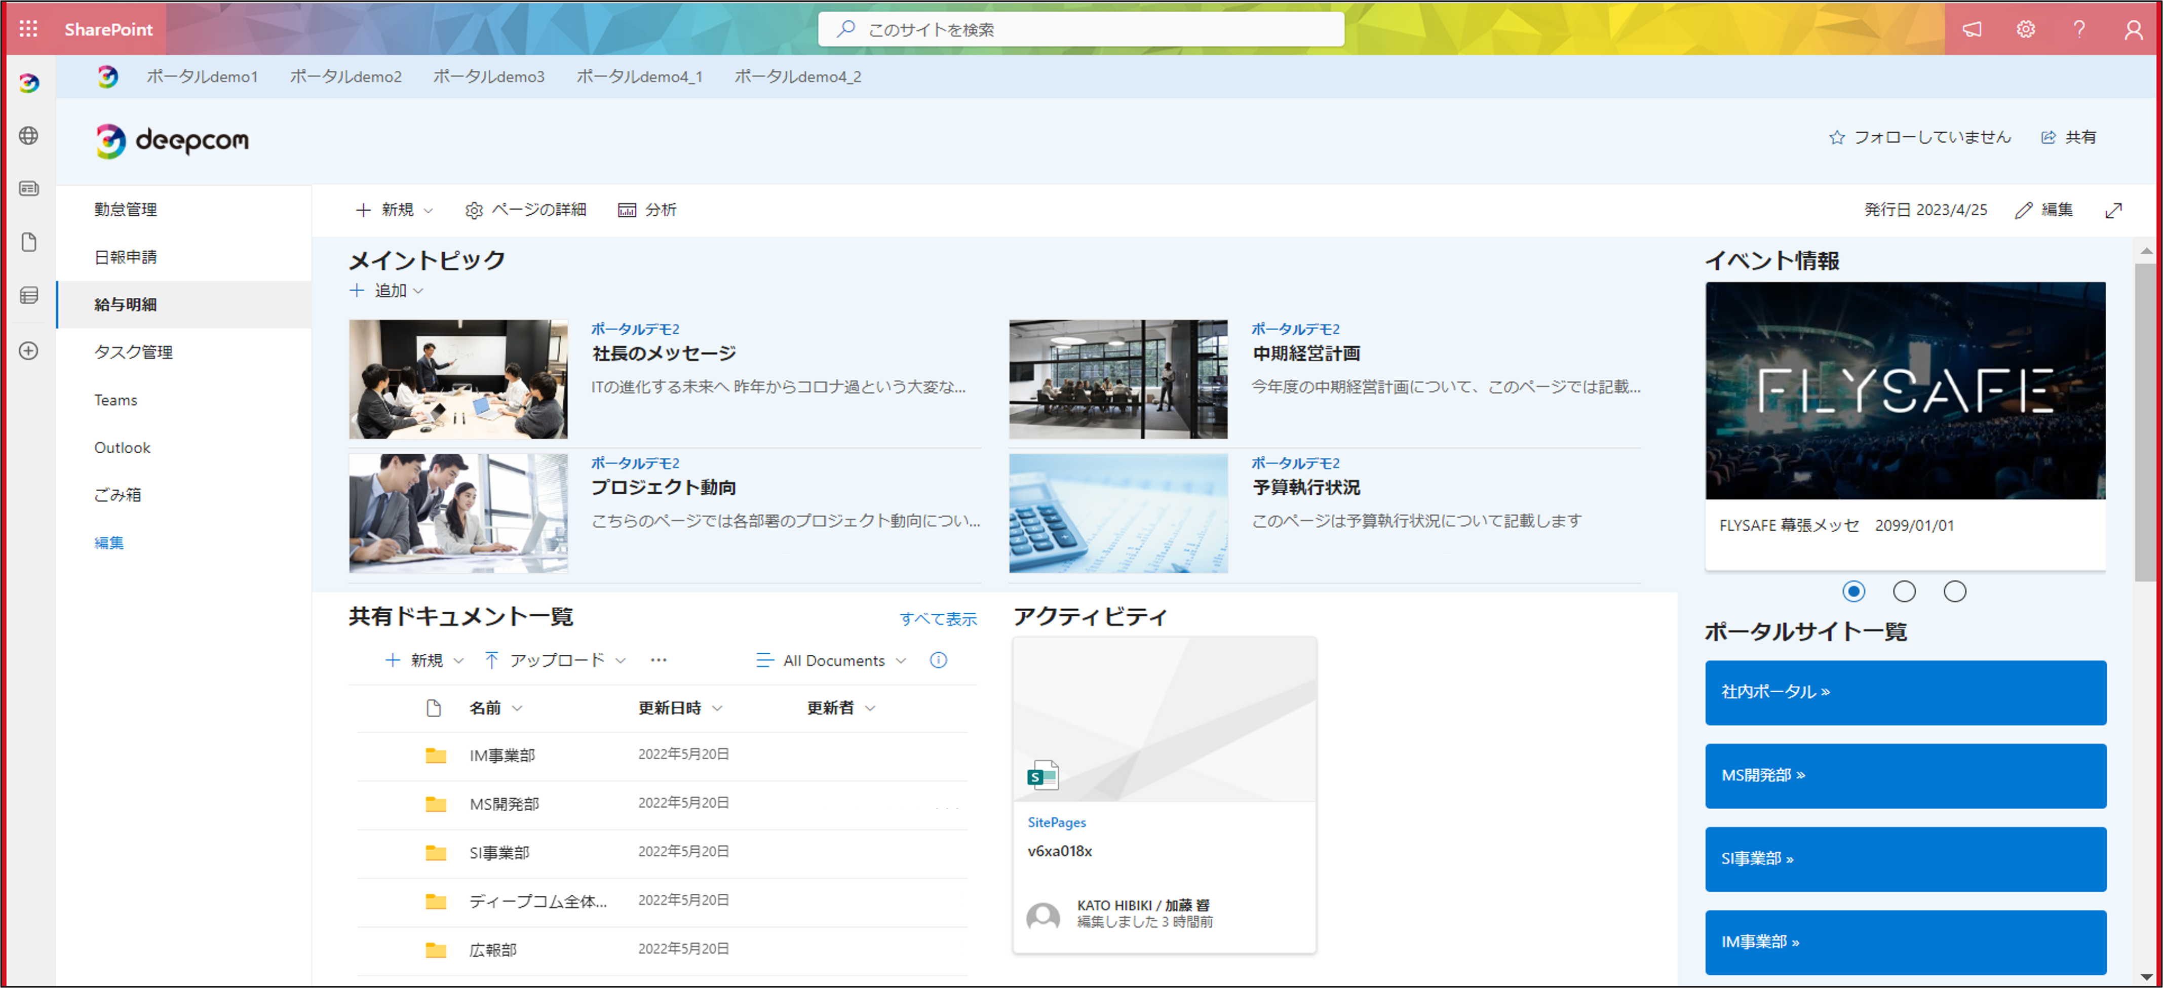Open the help question mark icon
Screen dimensions: 2163x988
tap(2079, 29)
